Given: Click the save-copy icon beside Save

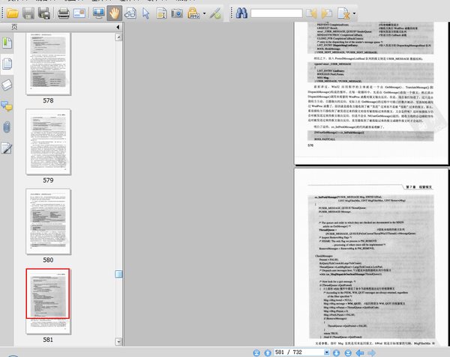Looking at the screenshot, I should pyautogui.click(x=44, y=13).
